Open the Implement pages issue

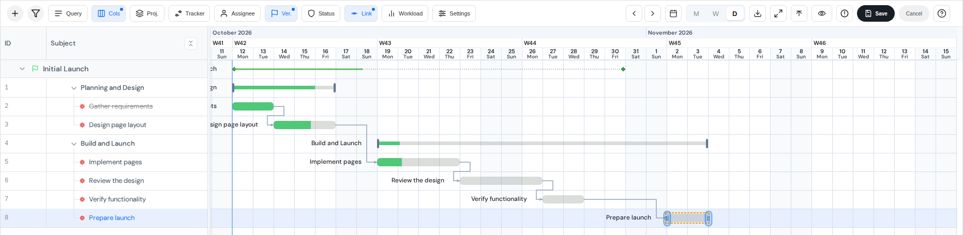[x=115, y=162]
